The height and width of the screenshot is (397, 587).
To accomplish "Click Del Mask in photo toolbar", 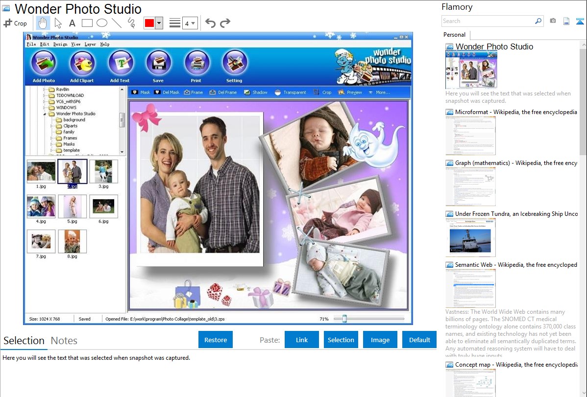I will pyautogui.click(x=167, y=93).
